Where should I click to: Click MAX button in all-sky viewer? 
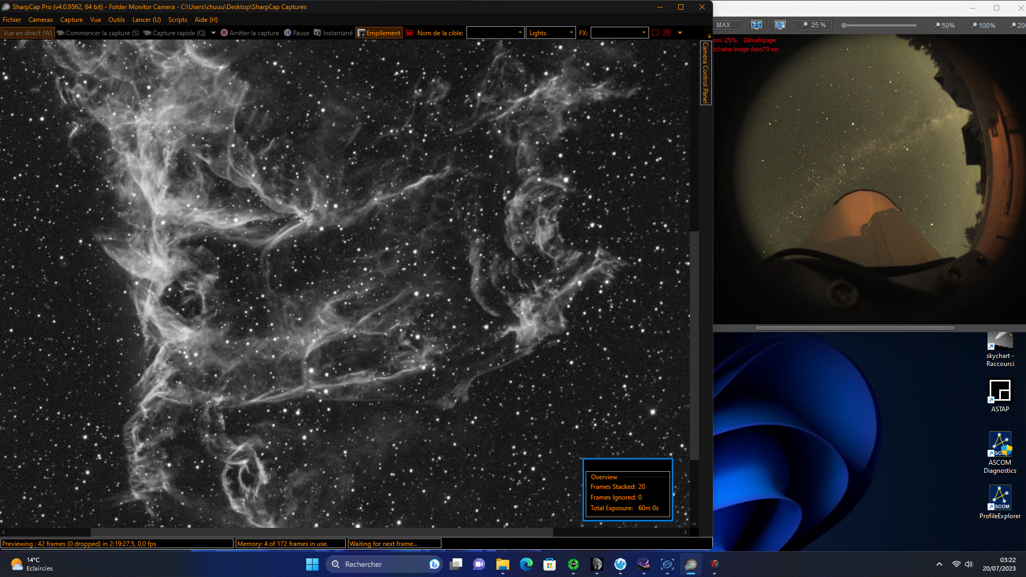coord(728,25)
